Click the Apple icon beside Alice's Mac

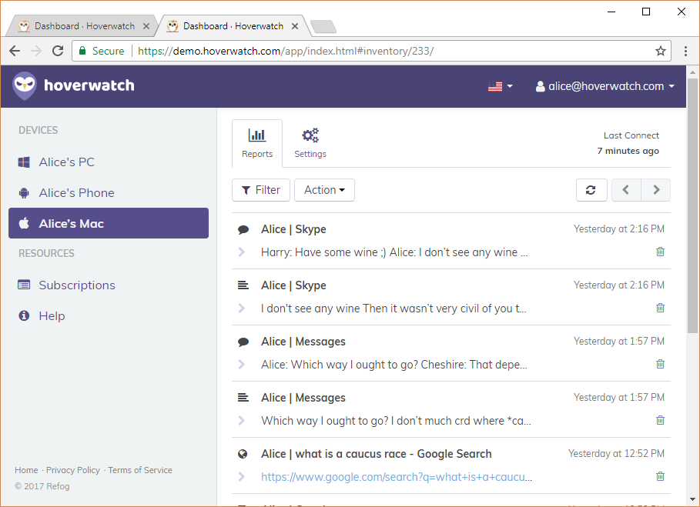coord(24,223)
